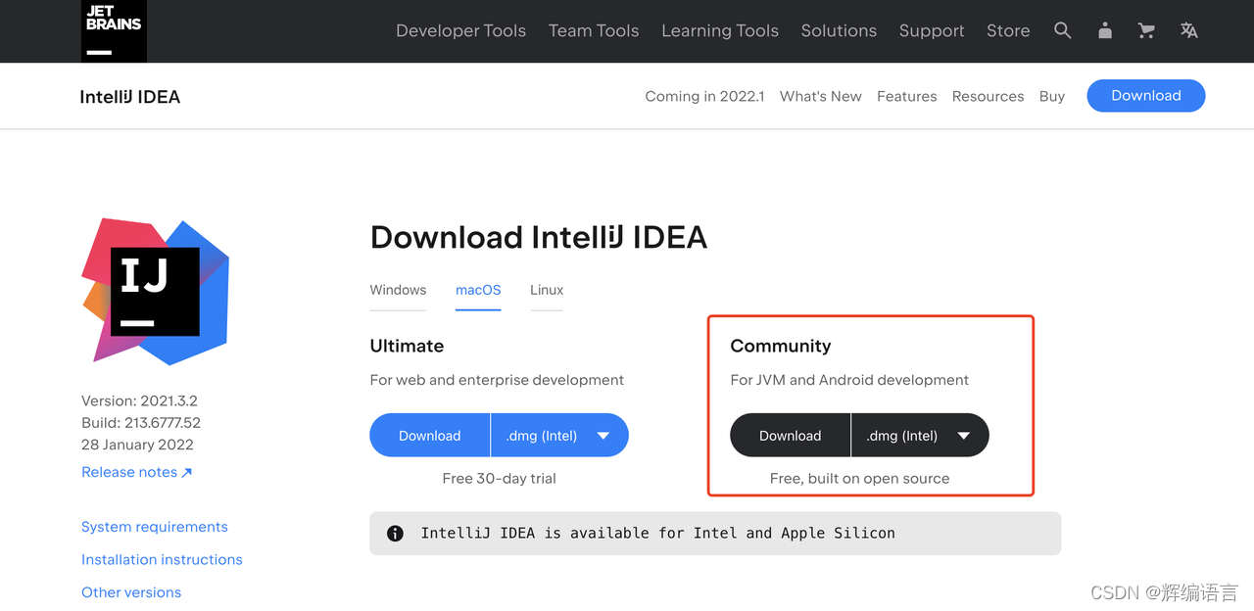Open the search magnifier icon

pos(1063,30)
